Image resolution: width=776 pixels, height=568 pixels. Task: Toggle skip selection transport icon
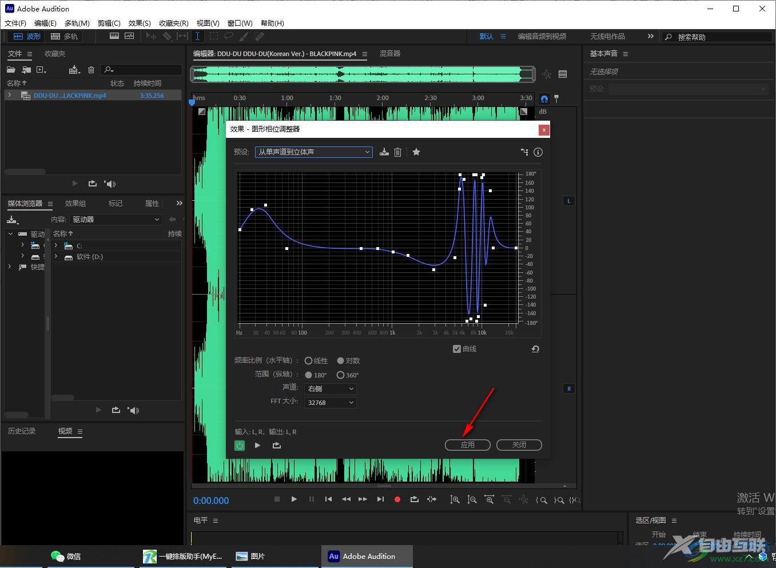(432, 499)
